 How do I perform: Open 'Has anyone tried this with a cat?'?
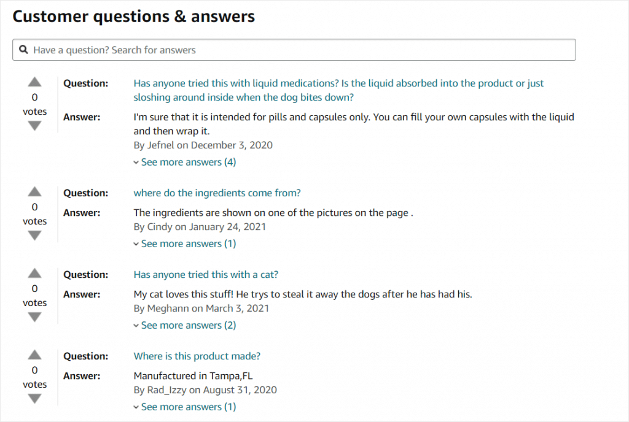pos(206,274)
